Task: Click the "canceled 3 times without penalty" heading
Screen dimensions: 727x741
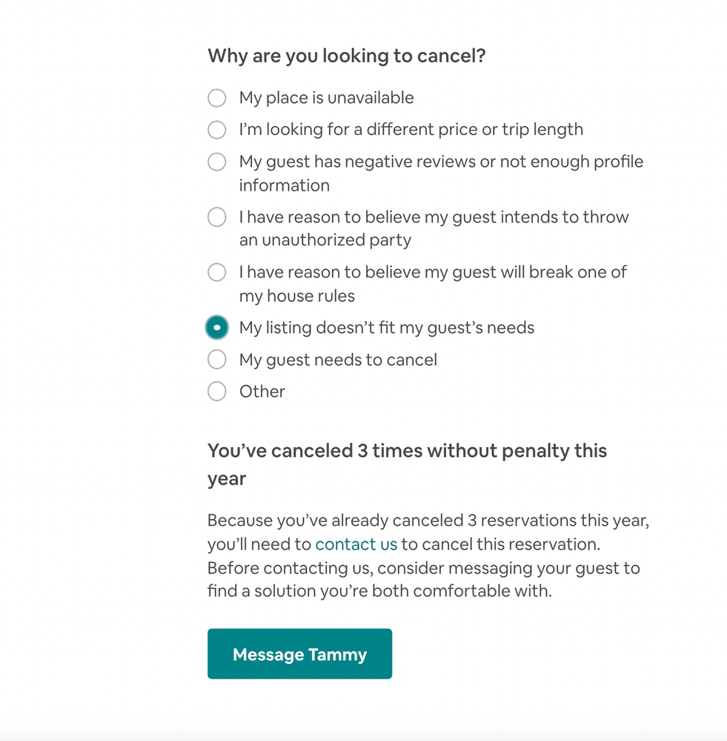Action: [x=407, y=451]
